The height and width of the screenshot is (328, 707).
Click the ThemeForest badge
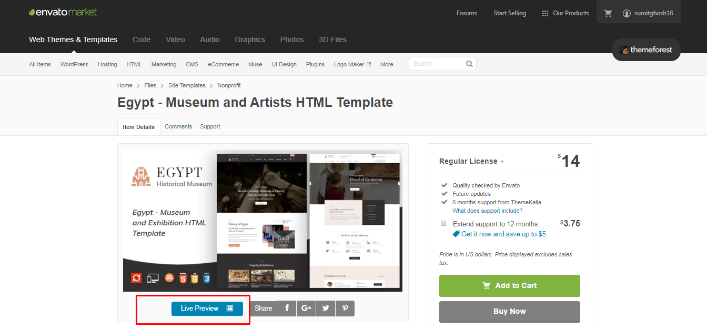[x=646, y=49]
